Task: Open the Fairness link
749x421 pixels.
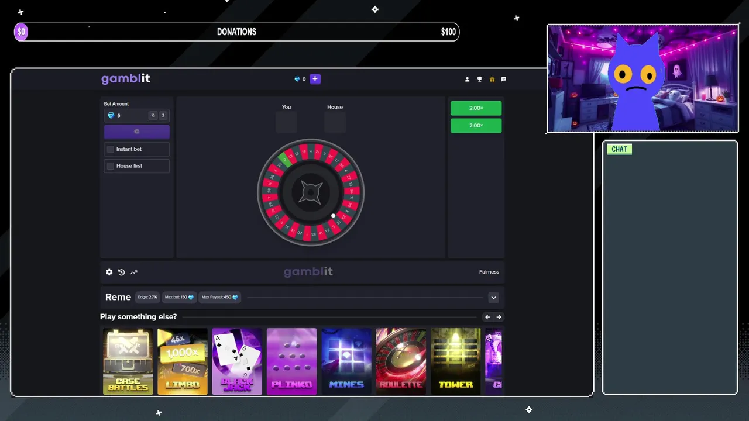Action: coord(489,272)
